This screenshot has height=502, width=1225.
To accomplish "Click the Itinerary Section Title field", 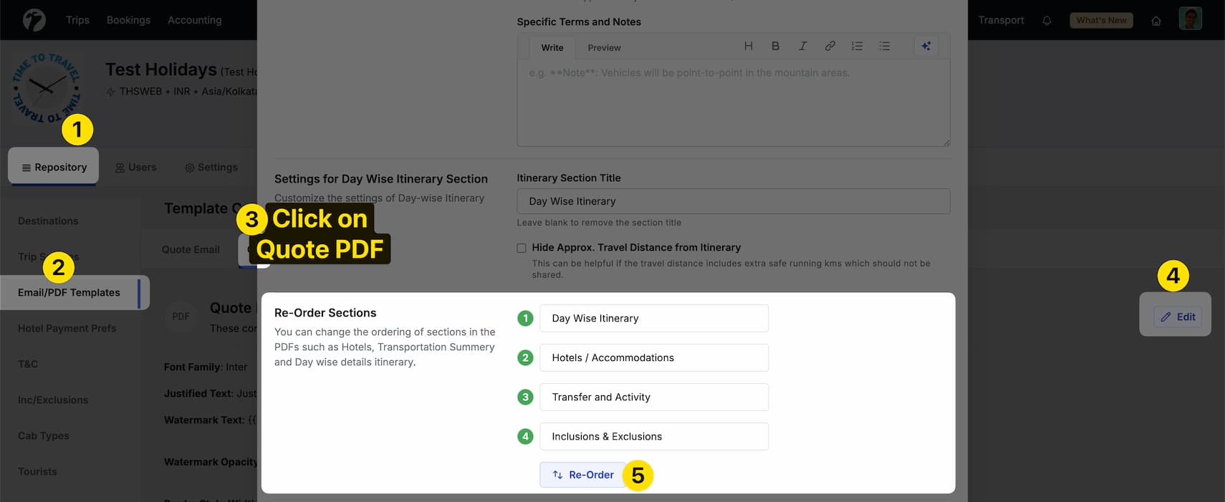I will click(733, 201).
